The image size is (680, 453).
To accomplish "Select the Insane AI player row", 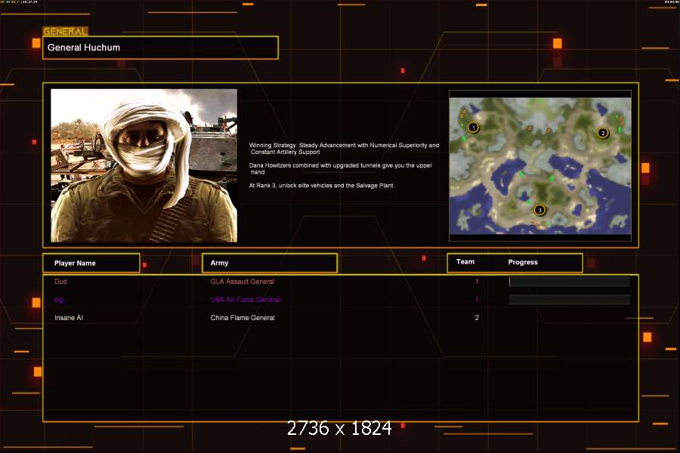I will (69, 318).
